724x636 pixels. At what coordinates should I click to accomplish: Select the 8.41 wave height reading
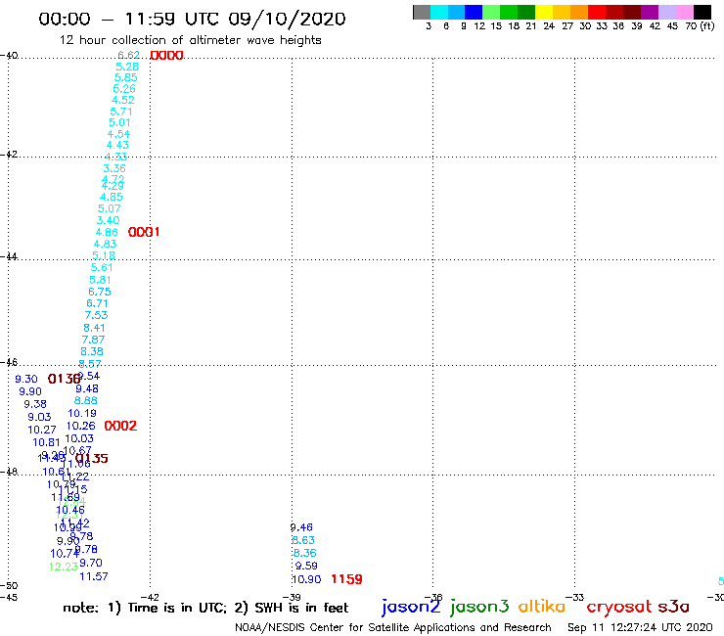click(x=94, y=328)
